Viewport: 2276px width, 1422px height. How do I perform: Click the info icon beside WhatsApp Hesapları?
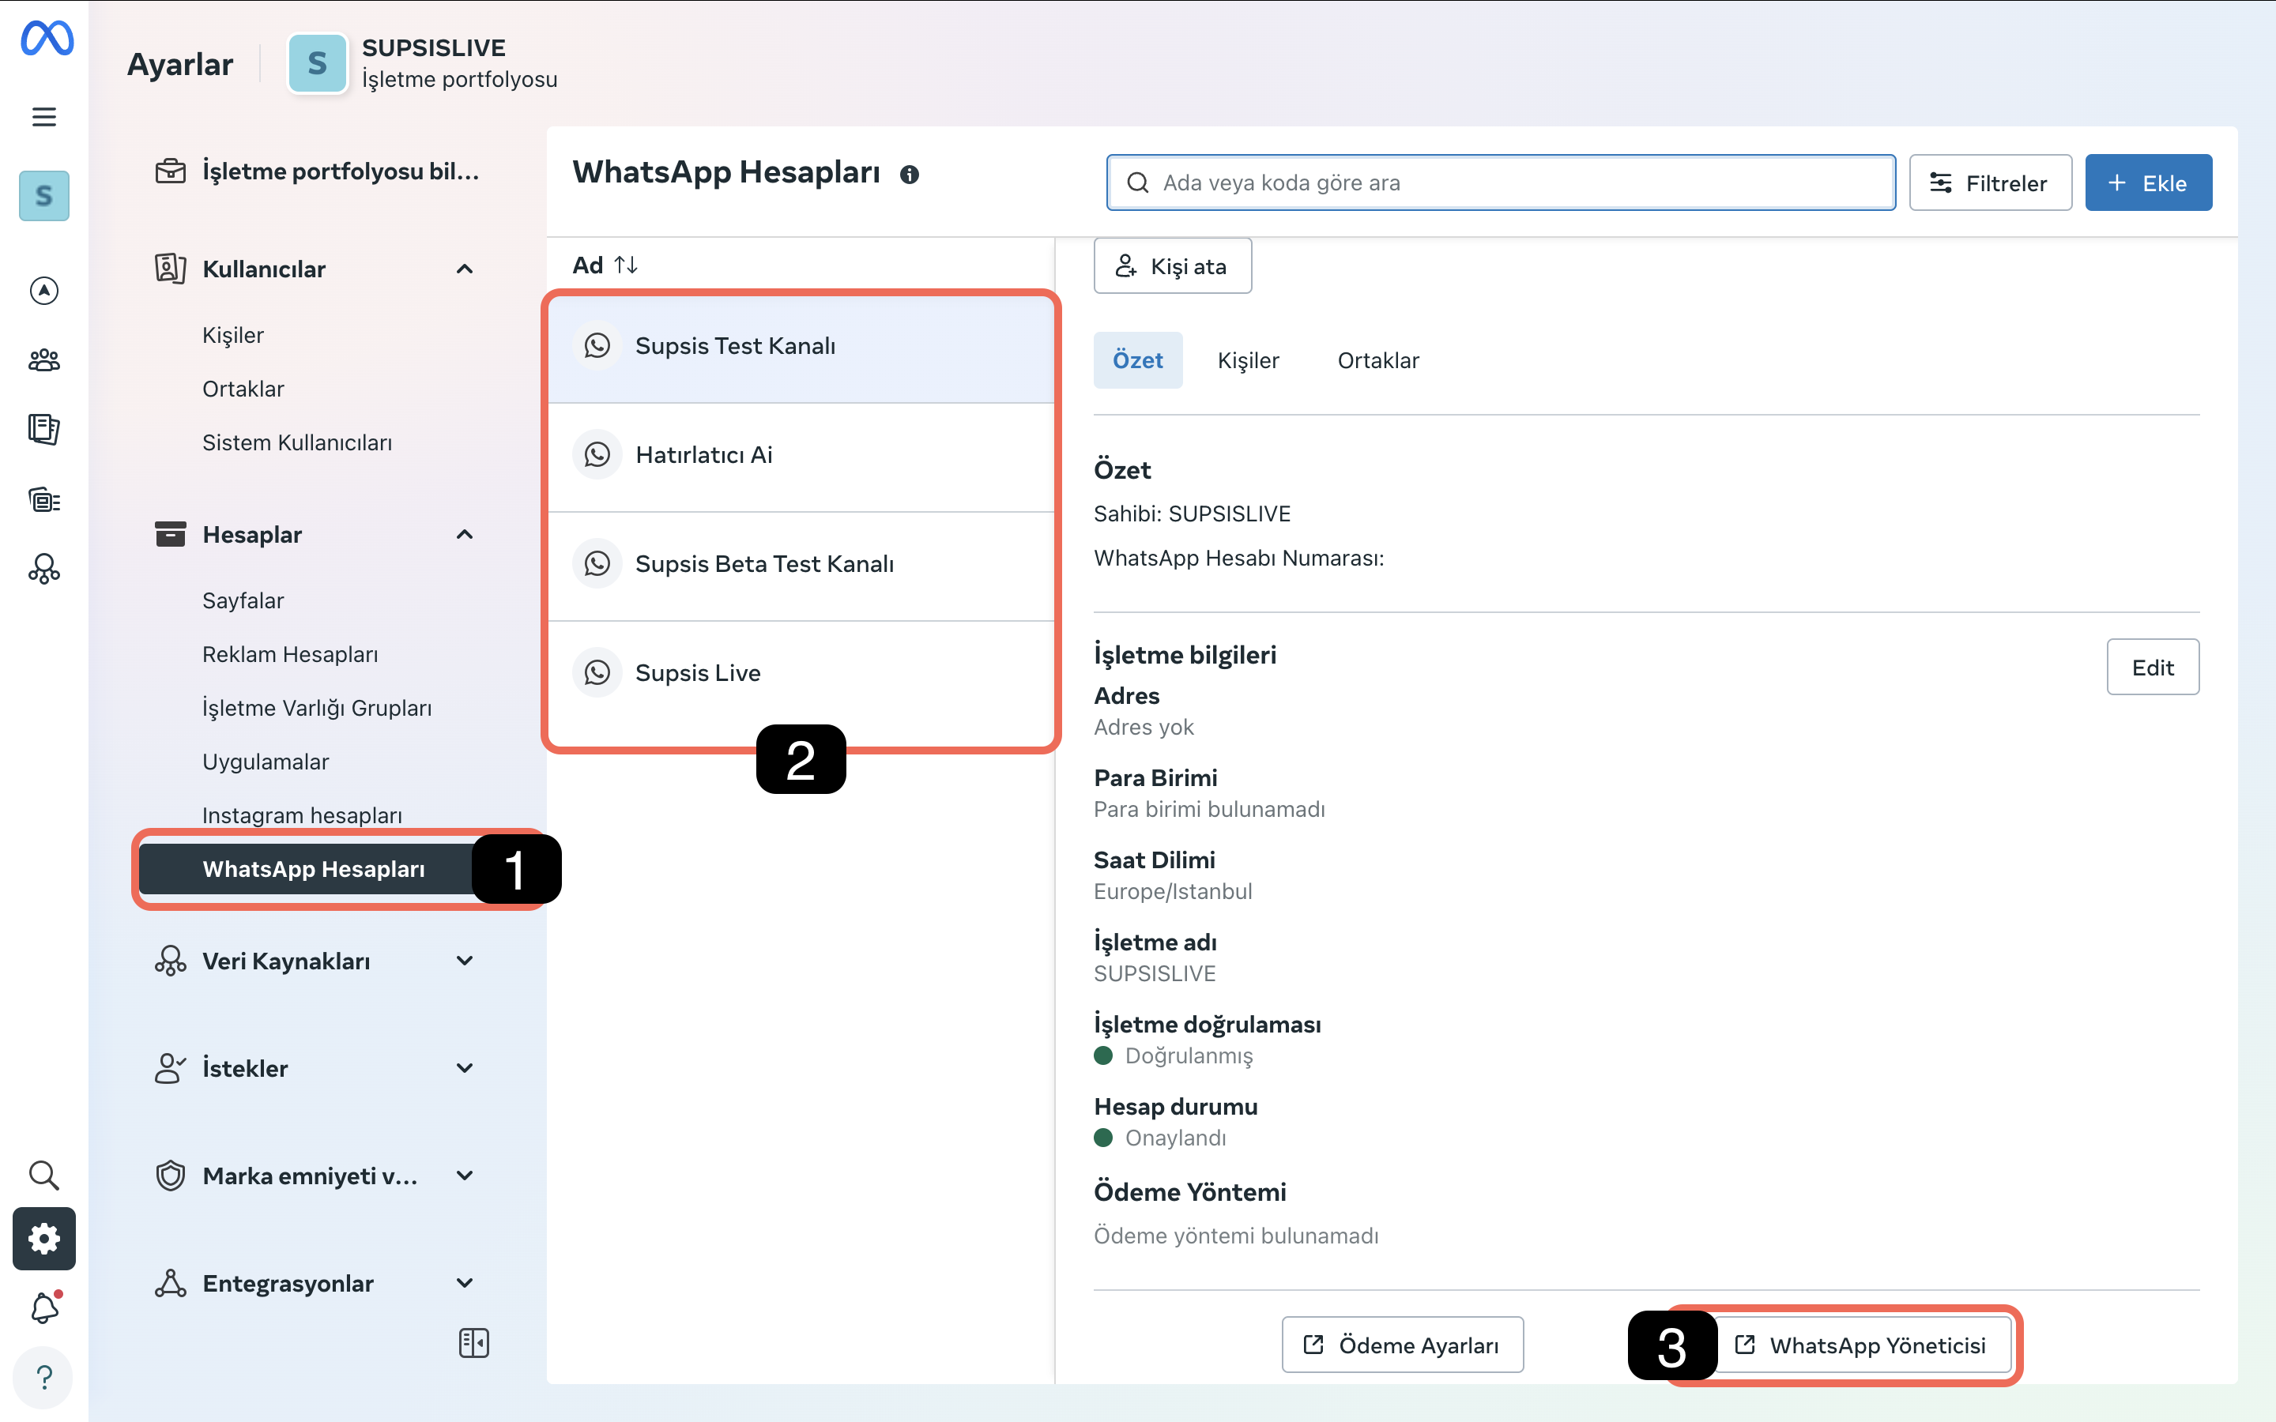pyautogui.click(x=909, y=175)
